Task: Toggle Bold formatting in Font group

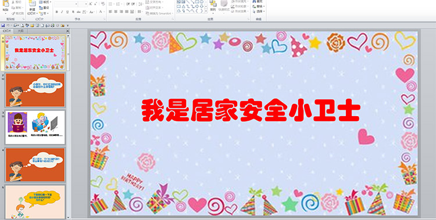Action: pos(56,12)
